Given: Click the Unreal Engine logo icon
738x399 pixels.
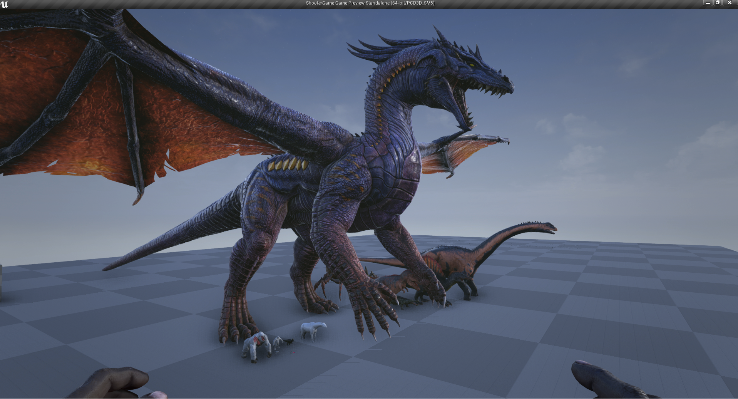Looking at the screenshot, I should point(4,4).
